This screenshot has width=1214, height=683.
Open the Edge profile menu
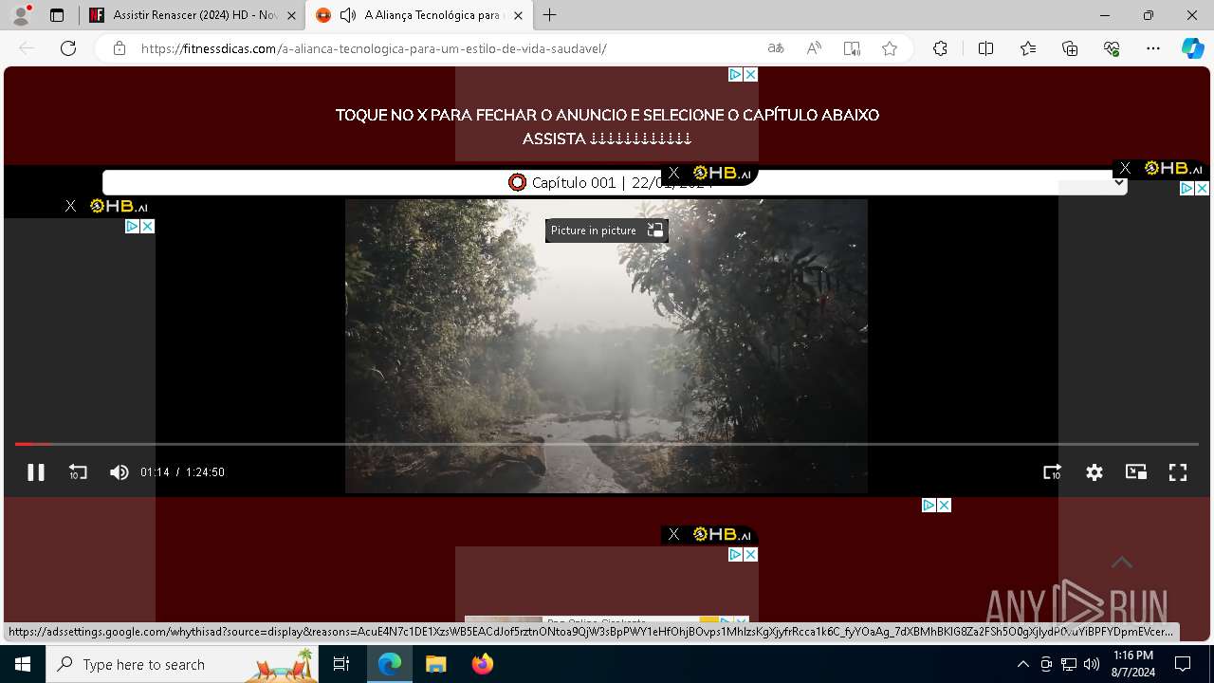point(21,15)
